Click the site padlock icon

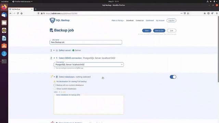[42, 13]
